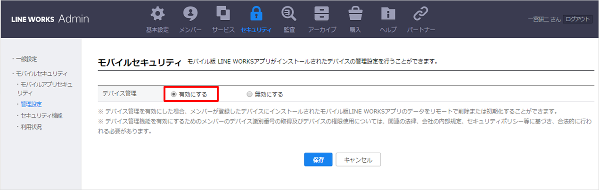Open the ヘルプ info folder icon
The width and height of the screenshot is (599, 190).
click(388, 14)
